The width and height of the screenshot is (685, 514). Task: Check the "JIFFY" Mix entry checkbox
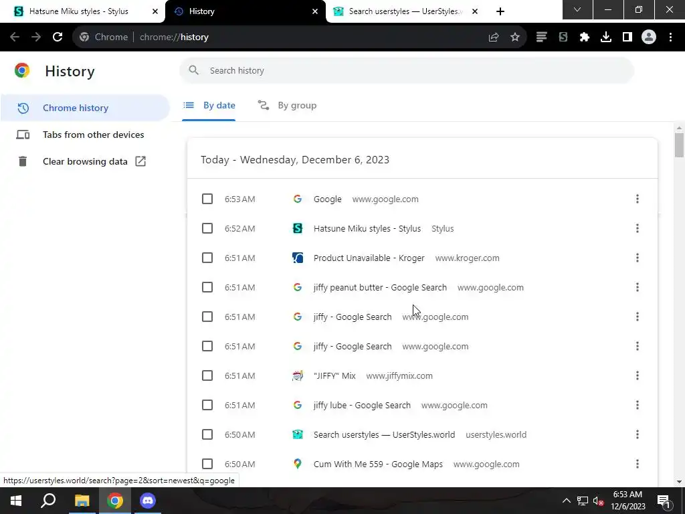point(207,376)
